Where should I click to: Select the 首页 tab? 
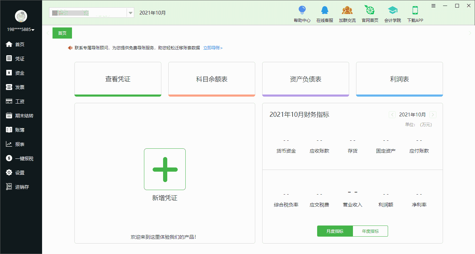tap(62, 33)
